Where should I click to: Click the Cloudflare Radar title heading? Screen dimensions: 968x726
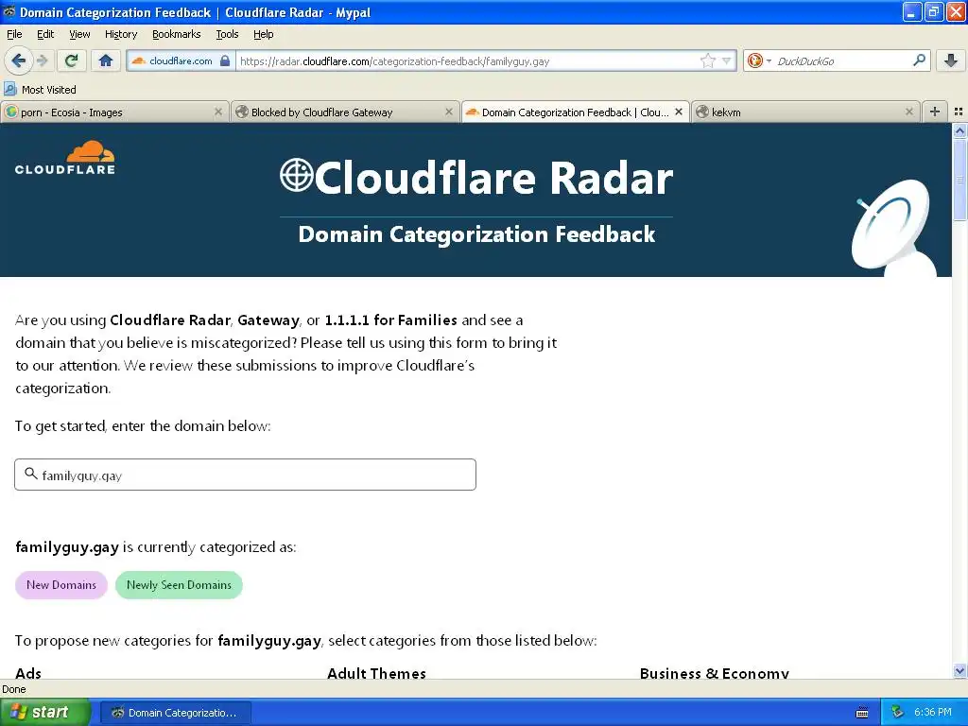pyautogui.click(x=476, y=178)
